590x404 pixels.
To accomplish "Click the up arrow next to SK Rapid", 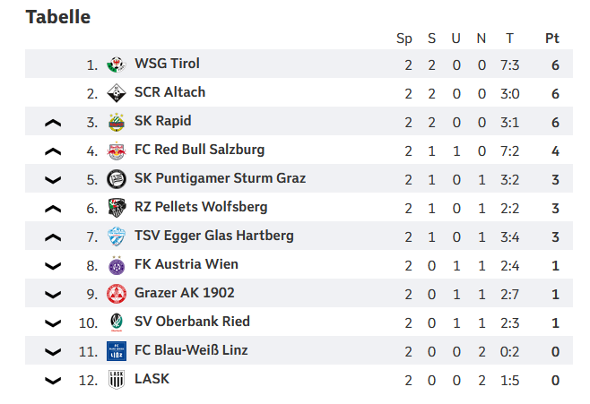I will (x=53, y=123).
